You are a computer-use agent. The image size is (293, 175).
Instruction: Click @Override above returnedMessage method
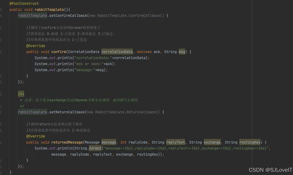click(x=36, y=136)
